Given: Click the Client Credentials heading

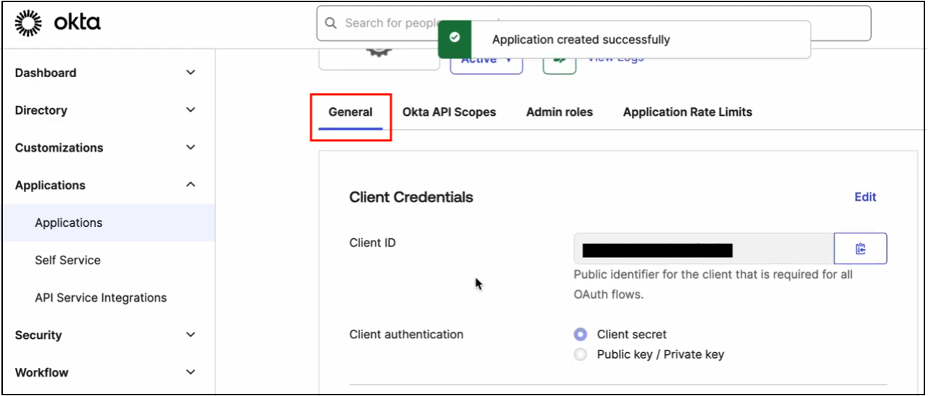Looking at the screenshot, I should pos(411,197).
